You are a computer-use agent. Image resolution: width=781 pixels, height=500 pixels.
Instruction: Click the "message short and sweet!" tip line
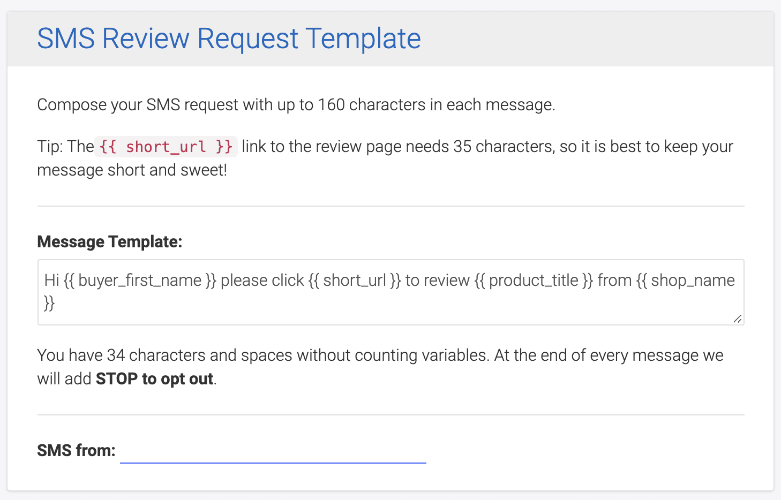click(x=132, y=170)
